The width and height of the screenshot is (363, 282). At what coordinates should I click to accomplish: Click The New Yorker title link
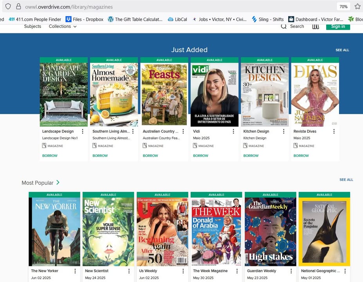tap(45, 271)
